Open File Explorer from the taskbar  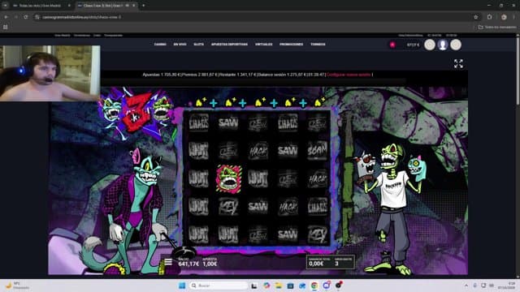(x=278, y=286)
